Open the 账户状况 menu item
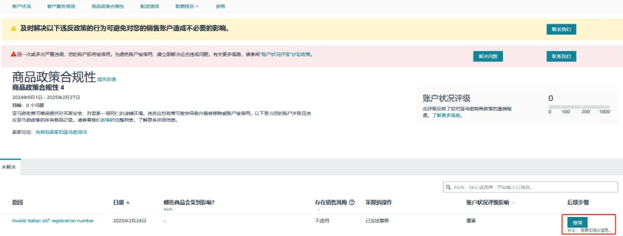The image size is (623, 236). (x=21, y=6)
